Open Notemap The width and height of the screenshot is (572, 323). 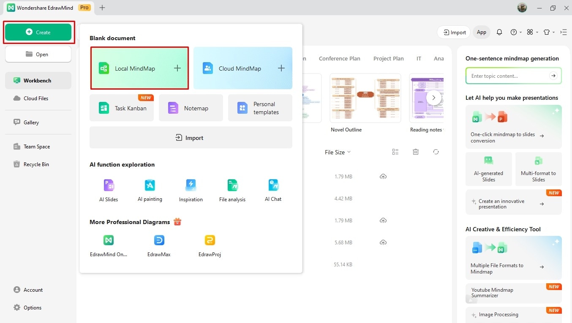pos(191,108)
